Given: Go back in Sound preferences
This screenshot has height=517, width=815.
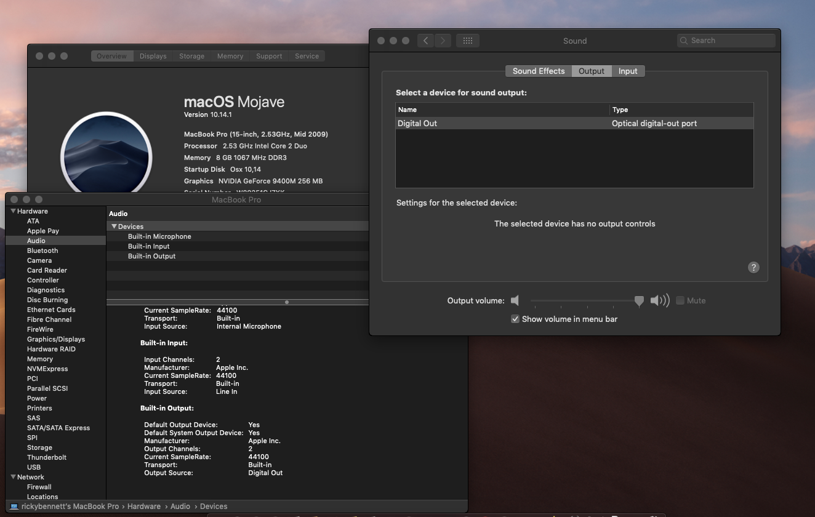Looking at the screenshot, I should pyautogui.click(x=425, y=41).
